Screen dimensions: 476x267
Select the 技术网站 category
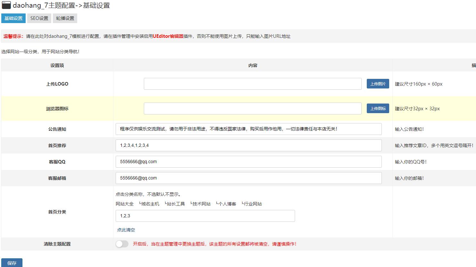(x=201, y=204)
